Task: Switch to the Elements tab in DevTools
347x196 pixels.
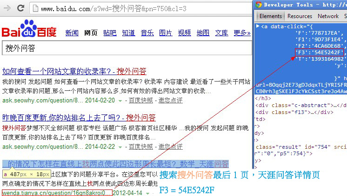Action: pos(270,16)
